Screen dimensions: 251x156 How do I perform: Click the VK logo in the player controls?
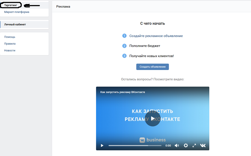click(203, 145)
